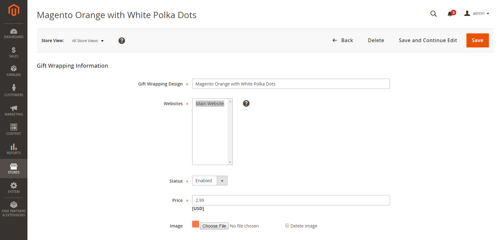Open the Marketing sidebar menu
The height and width of the screenshot is (240, 502).
coord(14,110)
